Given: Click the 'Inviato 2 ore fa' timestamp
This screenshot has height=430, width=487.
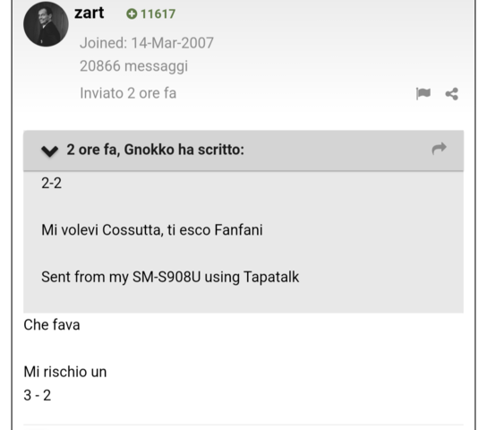Looking at the screenshot, I should [128, 93].
